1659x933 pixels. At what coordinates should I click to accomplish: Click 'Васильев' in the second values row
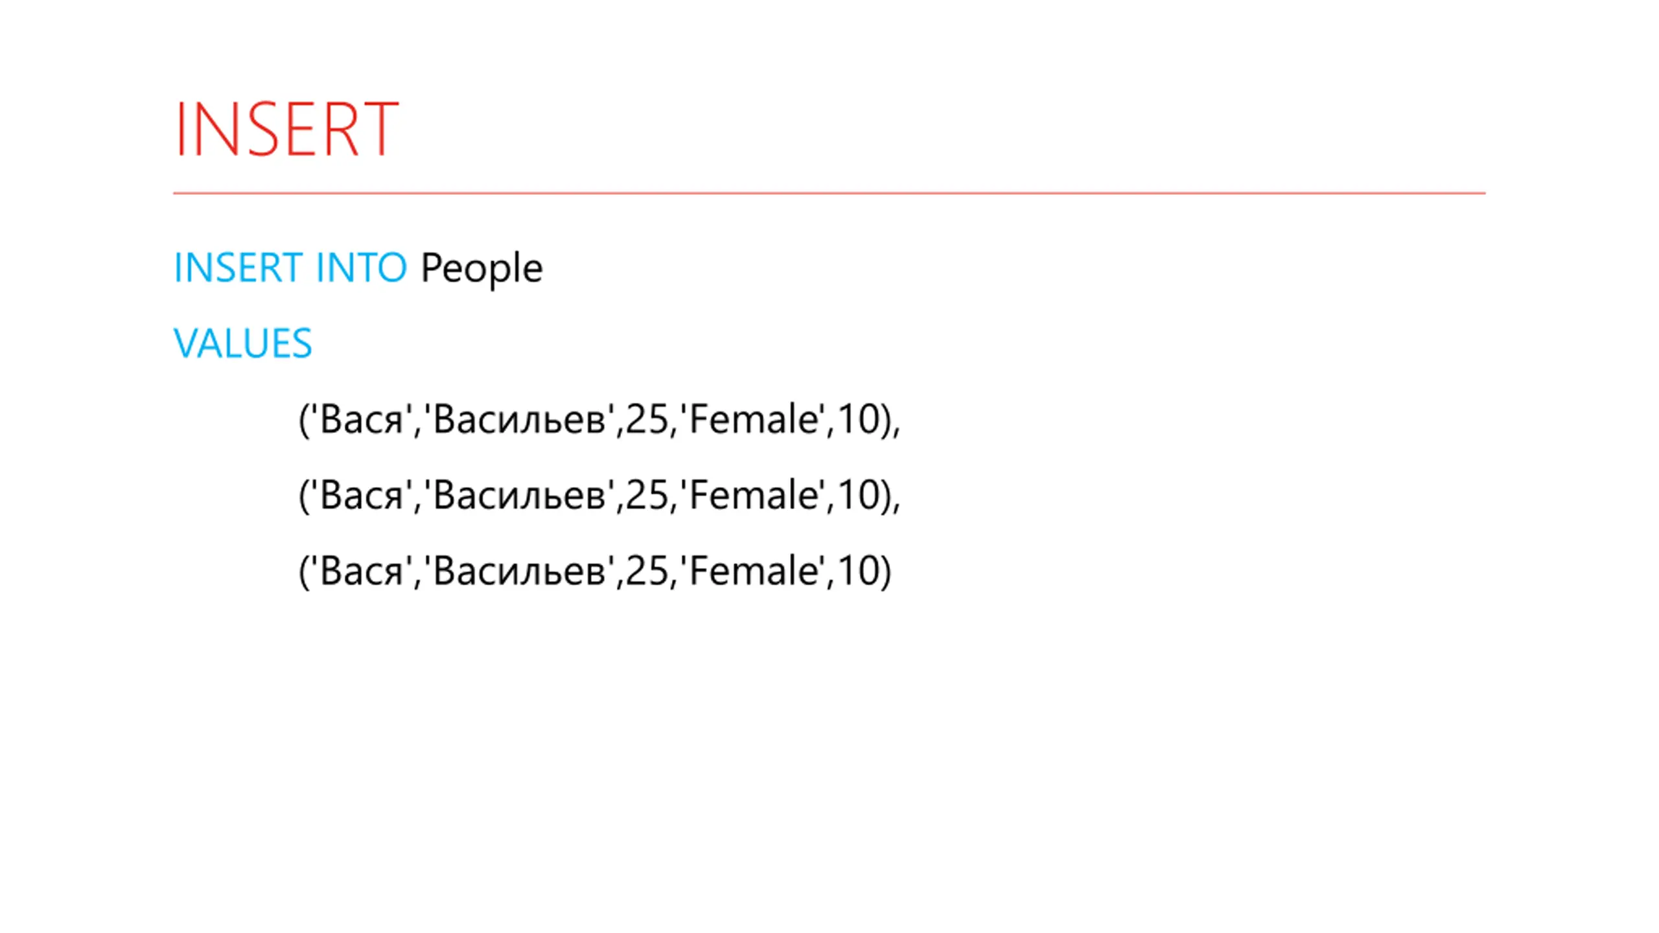(519, 495)
